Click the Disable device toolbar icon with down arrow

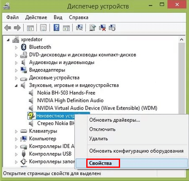tap(112, 28)
